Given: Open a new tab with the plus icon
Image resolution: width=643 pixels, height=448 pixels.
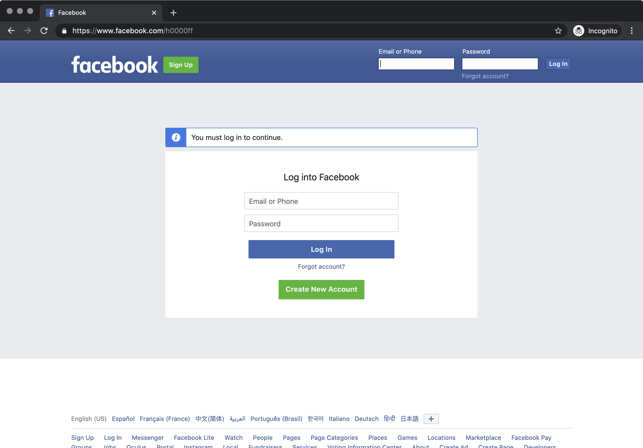Looking at the screenshot, I should [x=174, y=13].
